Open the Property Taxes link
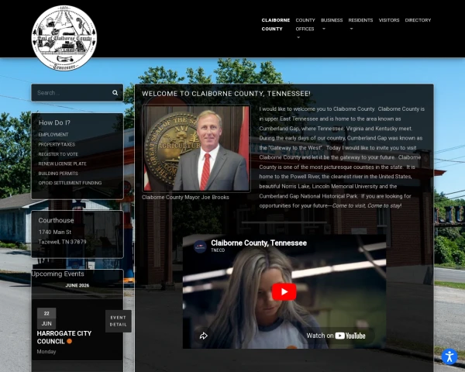This screenshot has height=372, width=465. pos(57,144)
